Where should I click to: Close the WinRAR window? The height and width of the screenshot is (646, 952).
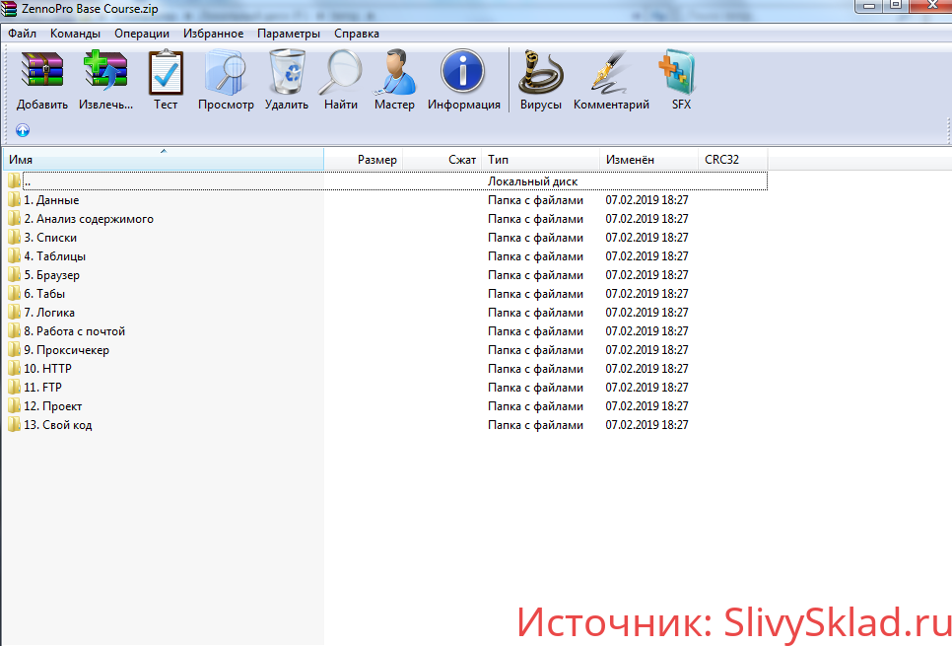[932, 6]
